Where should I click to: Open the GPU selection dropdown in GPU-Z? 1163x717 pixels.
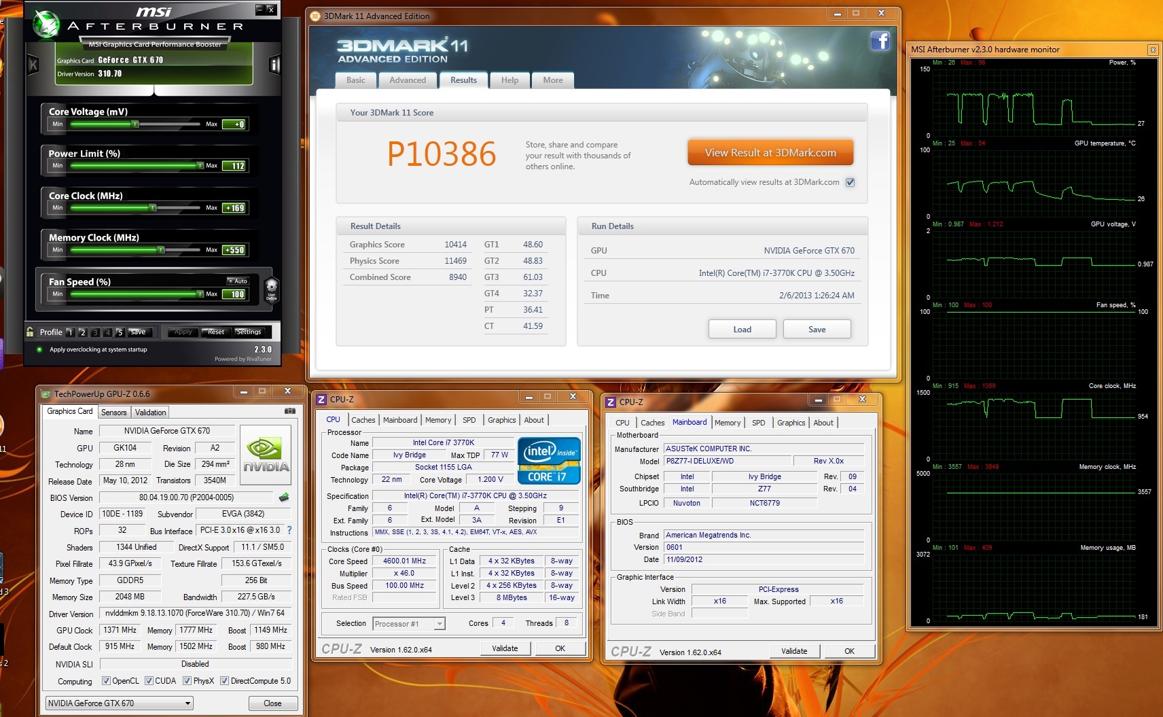tap(120, 703)
